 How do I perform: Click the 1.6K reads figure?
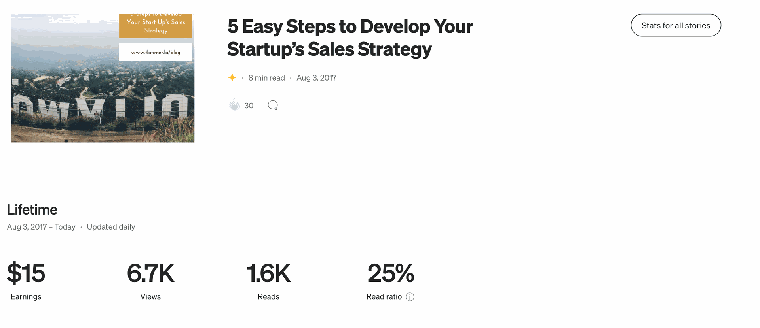point(268,273)
